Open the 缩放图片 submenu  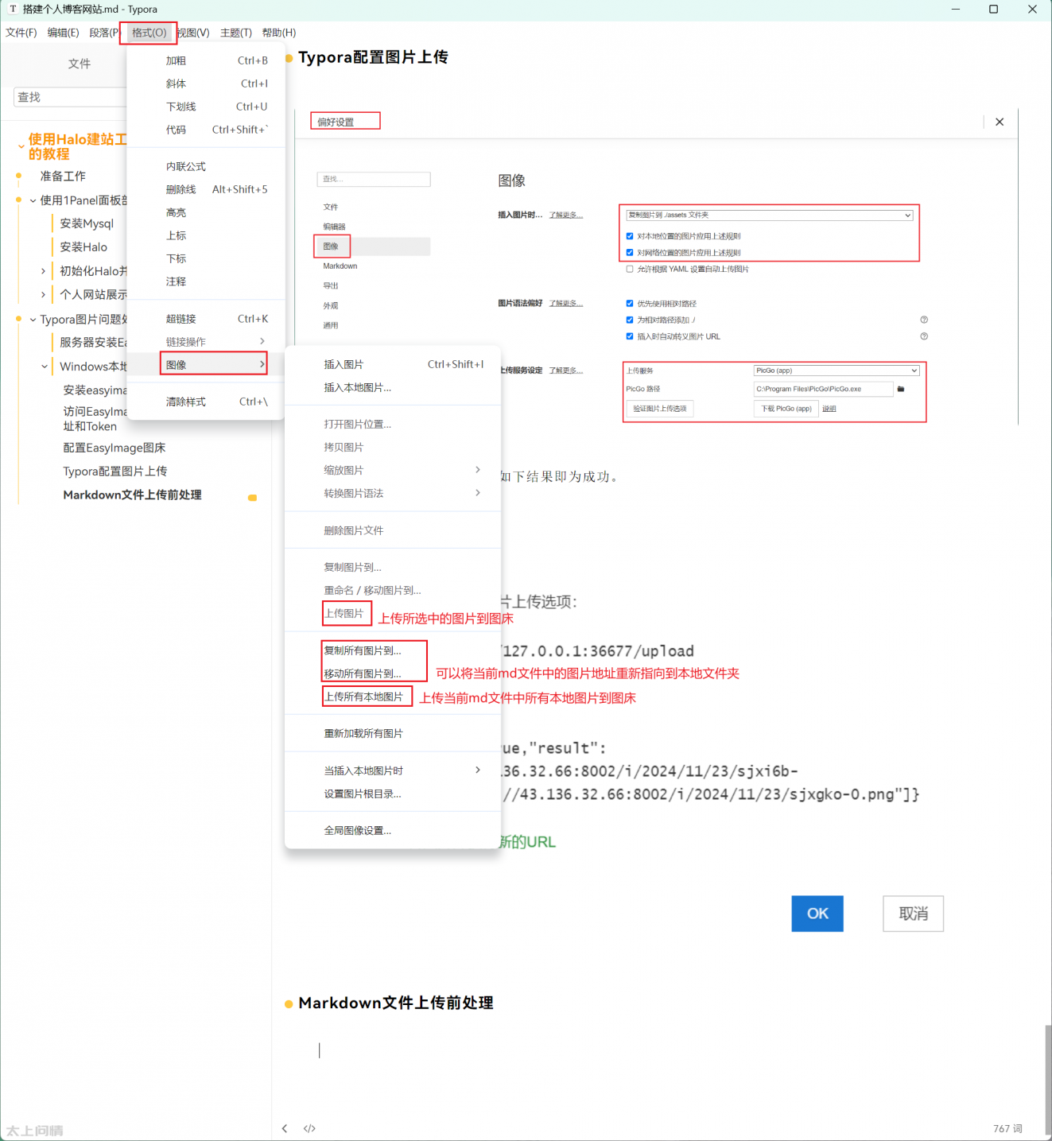393,470
